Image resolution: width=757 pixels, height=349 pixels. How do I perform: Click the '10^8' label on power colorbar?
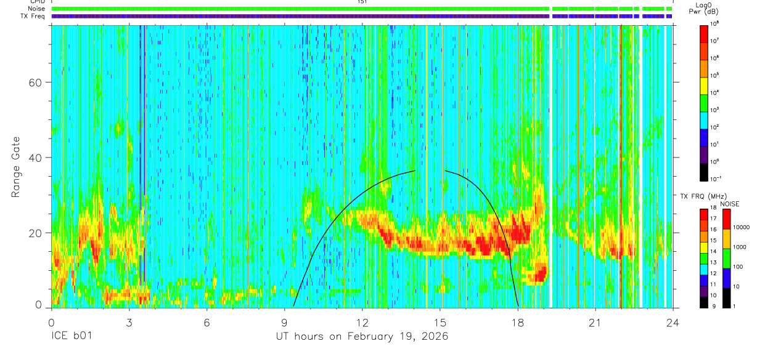pos(715,23)
